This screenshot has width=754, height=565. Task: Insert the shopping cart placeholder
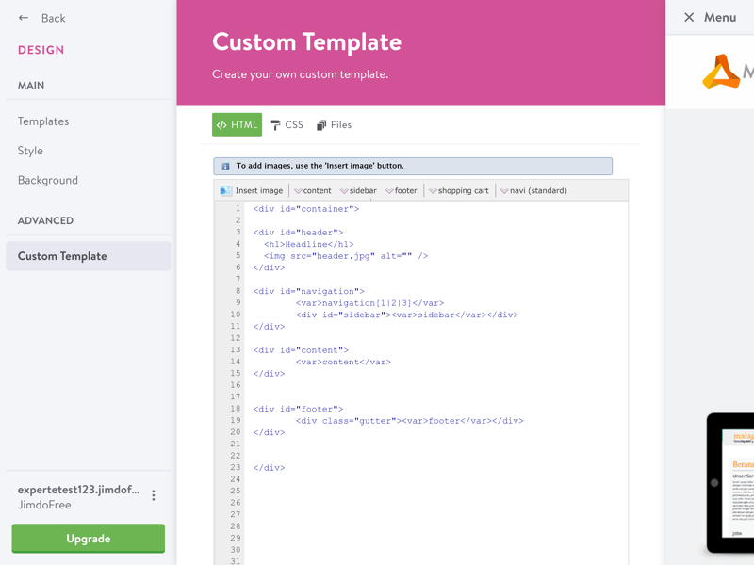point(459,191)
